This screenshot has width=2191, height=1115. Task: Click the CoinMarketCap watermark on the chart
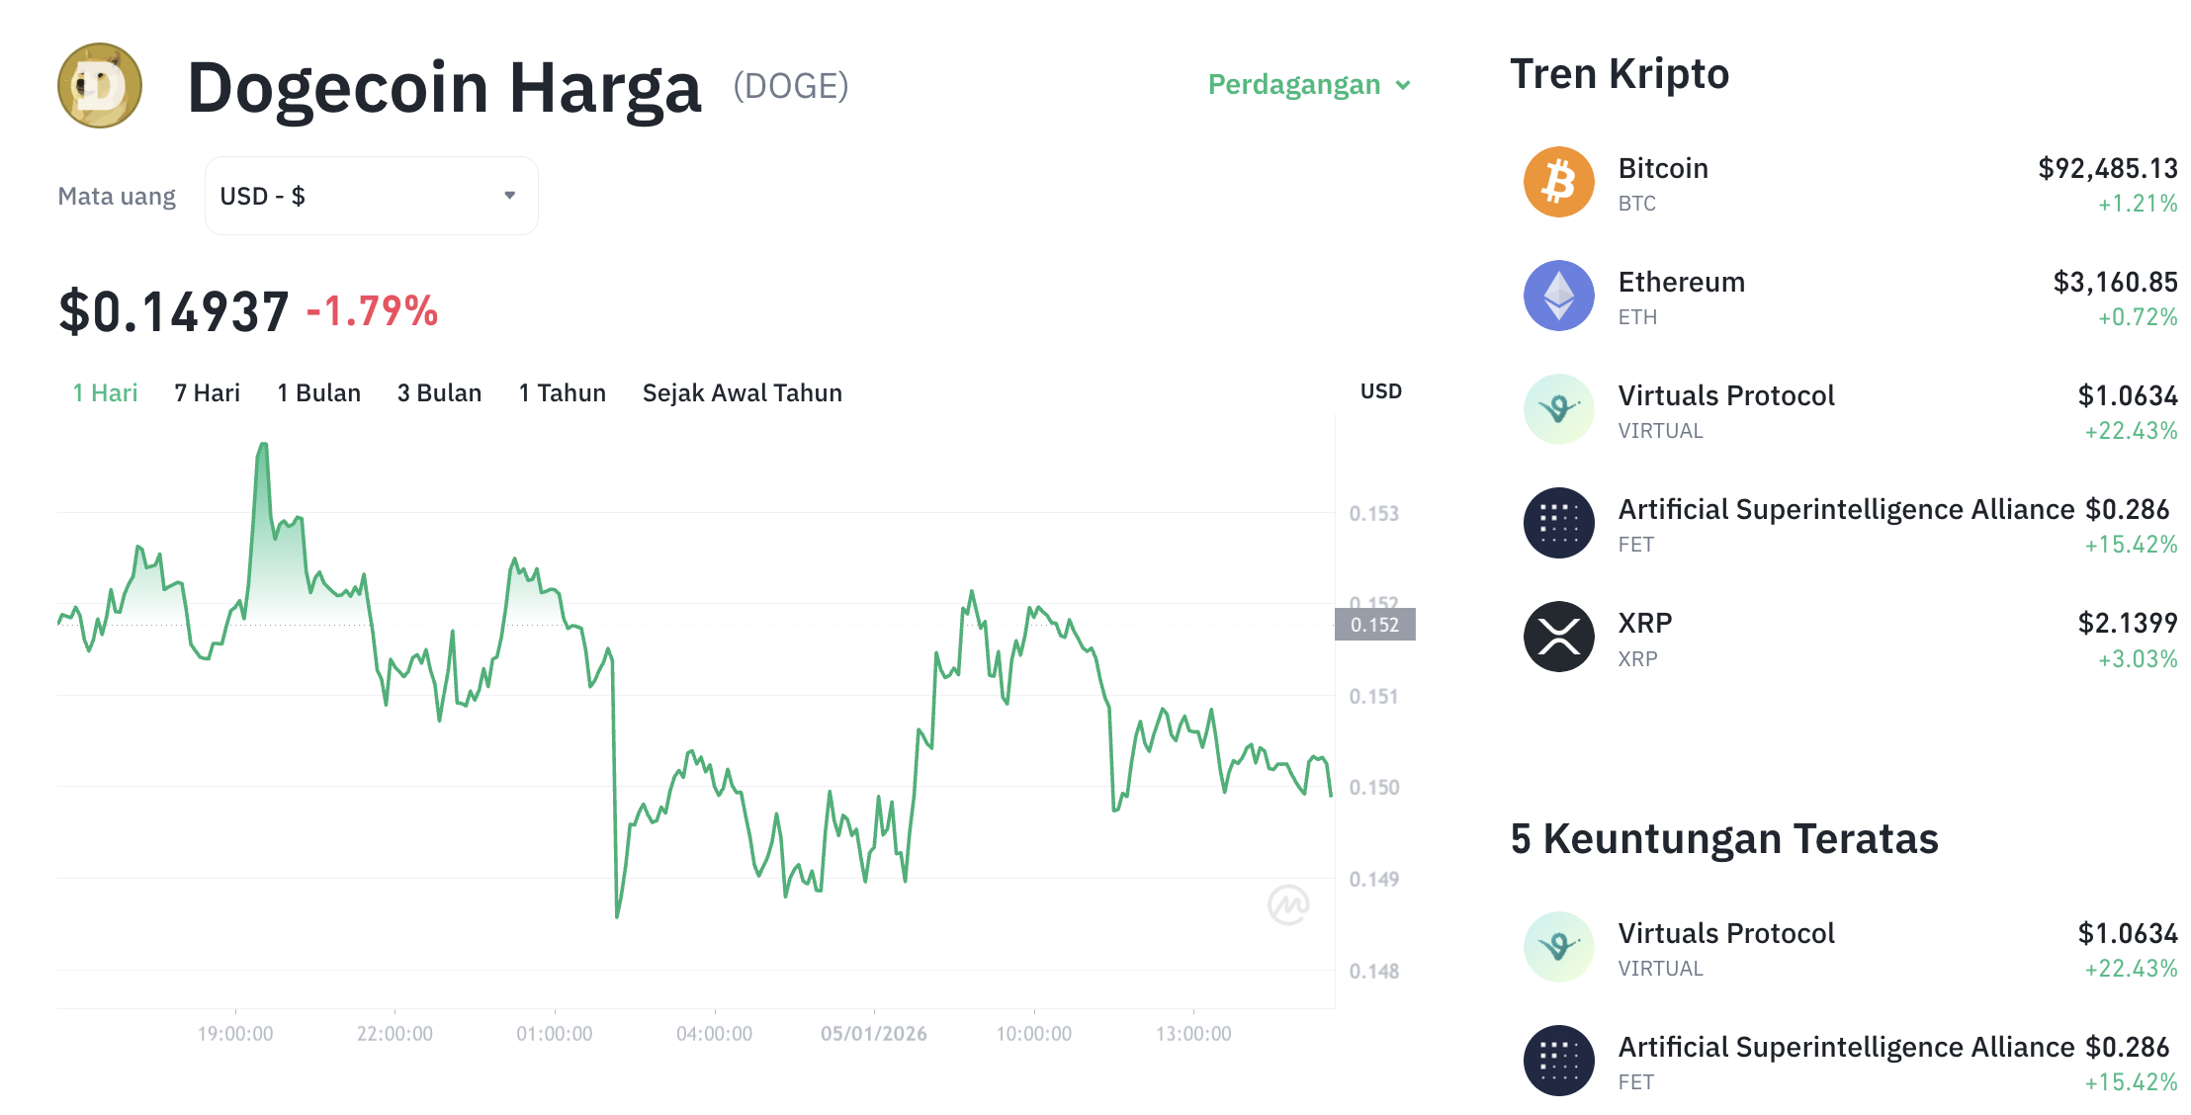click(1288, 904)
